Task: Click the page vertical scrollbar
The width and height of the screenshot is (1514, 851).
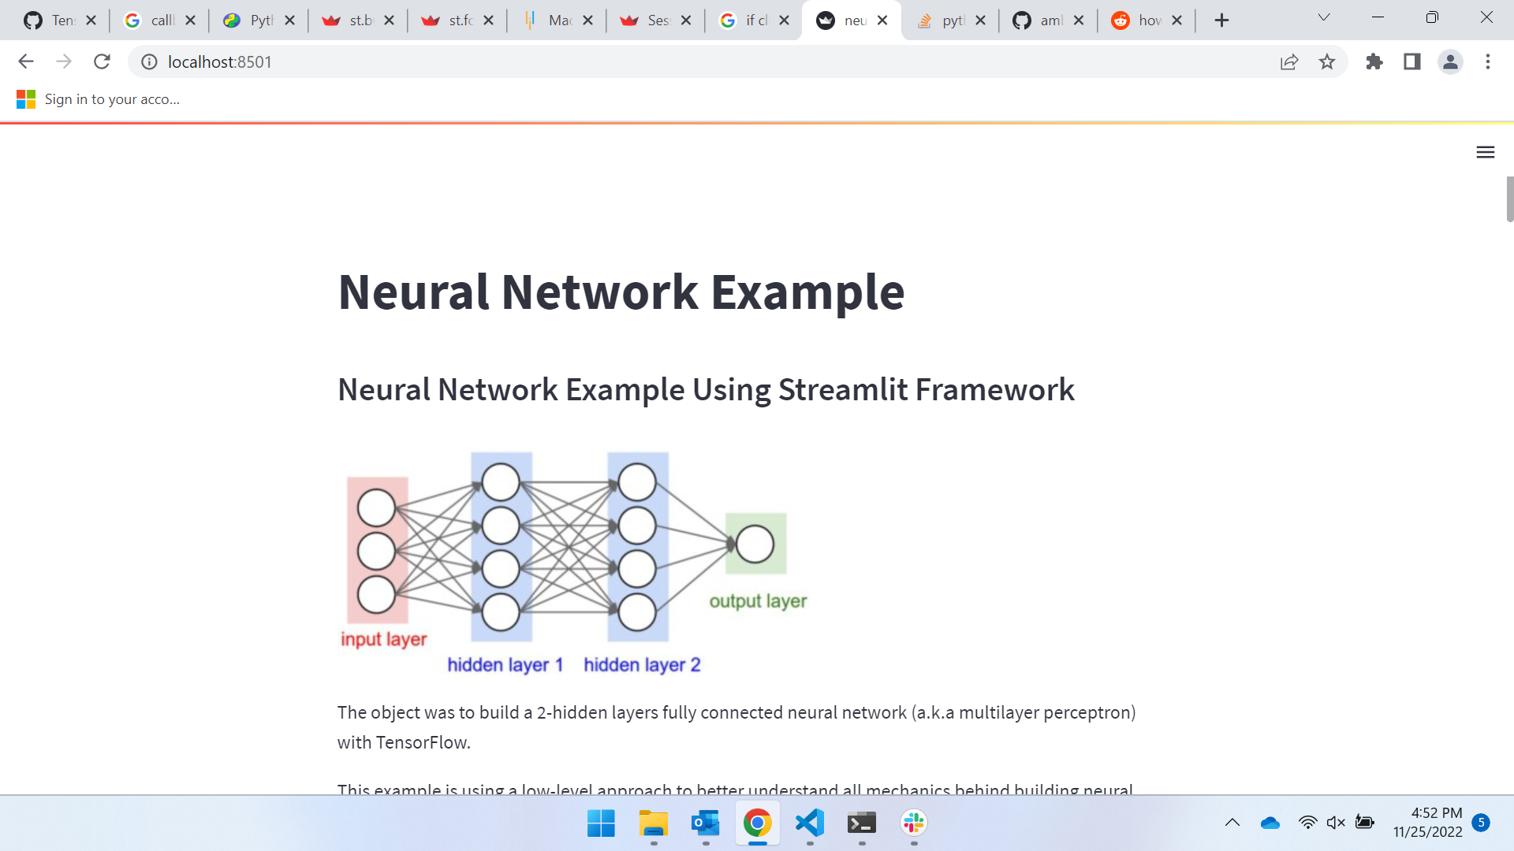Action: coord(1509,199)
